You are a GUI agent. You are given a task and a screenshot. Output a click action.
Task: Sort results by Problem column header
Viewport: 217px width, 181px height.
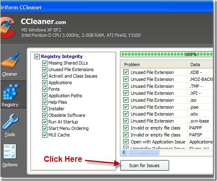pyautogui.click(x=154, y=65)
